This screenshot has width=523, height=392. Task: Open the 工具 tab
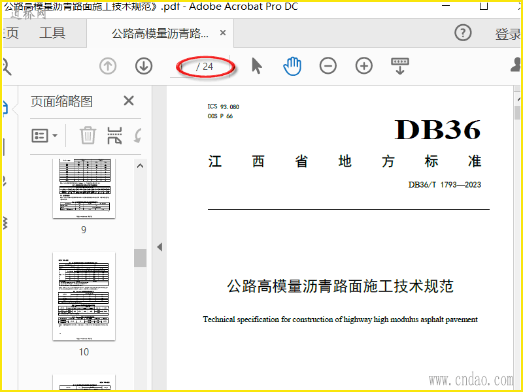click(x=52, y=33)
